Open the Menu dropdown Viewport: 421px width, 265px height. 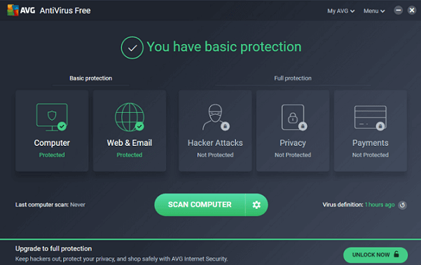[374, 11]
